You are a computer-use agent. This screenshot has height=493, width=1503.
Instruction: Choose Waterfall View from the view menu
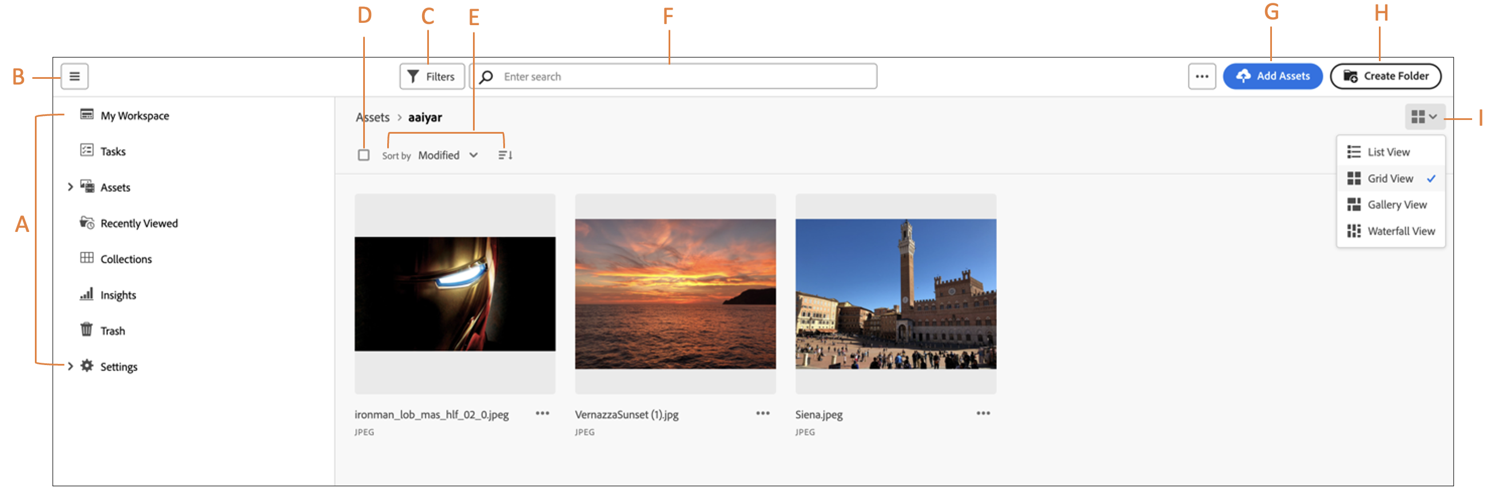(x=1390, y=231)
